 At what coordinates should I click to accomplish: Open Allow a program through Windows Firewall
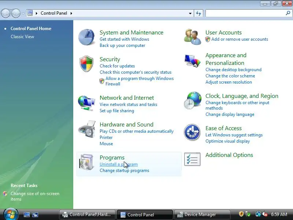(140, 81)
